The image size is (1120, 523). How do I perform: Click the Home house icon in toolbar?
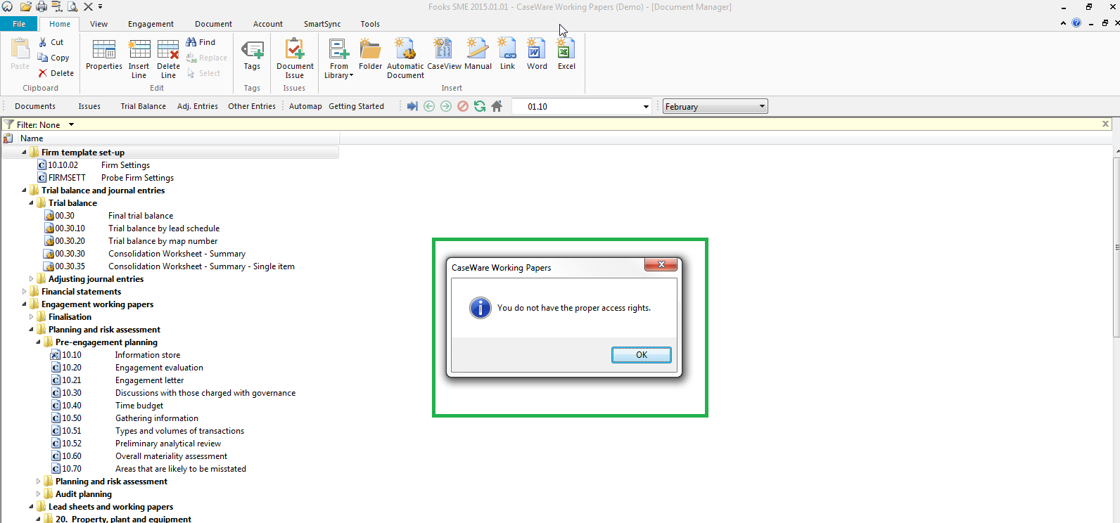click(497, 106)
